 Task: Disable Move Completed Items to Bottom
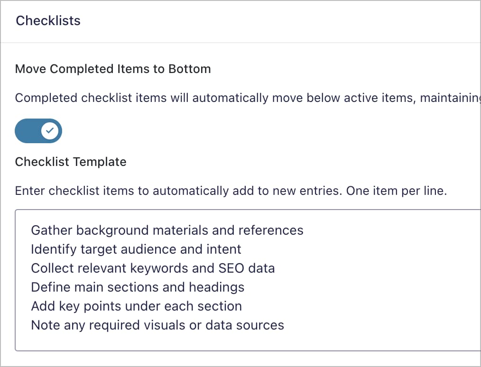(x=38, y=131)
